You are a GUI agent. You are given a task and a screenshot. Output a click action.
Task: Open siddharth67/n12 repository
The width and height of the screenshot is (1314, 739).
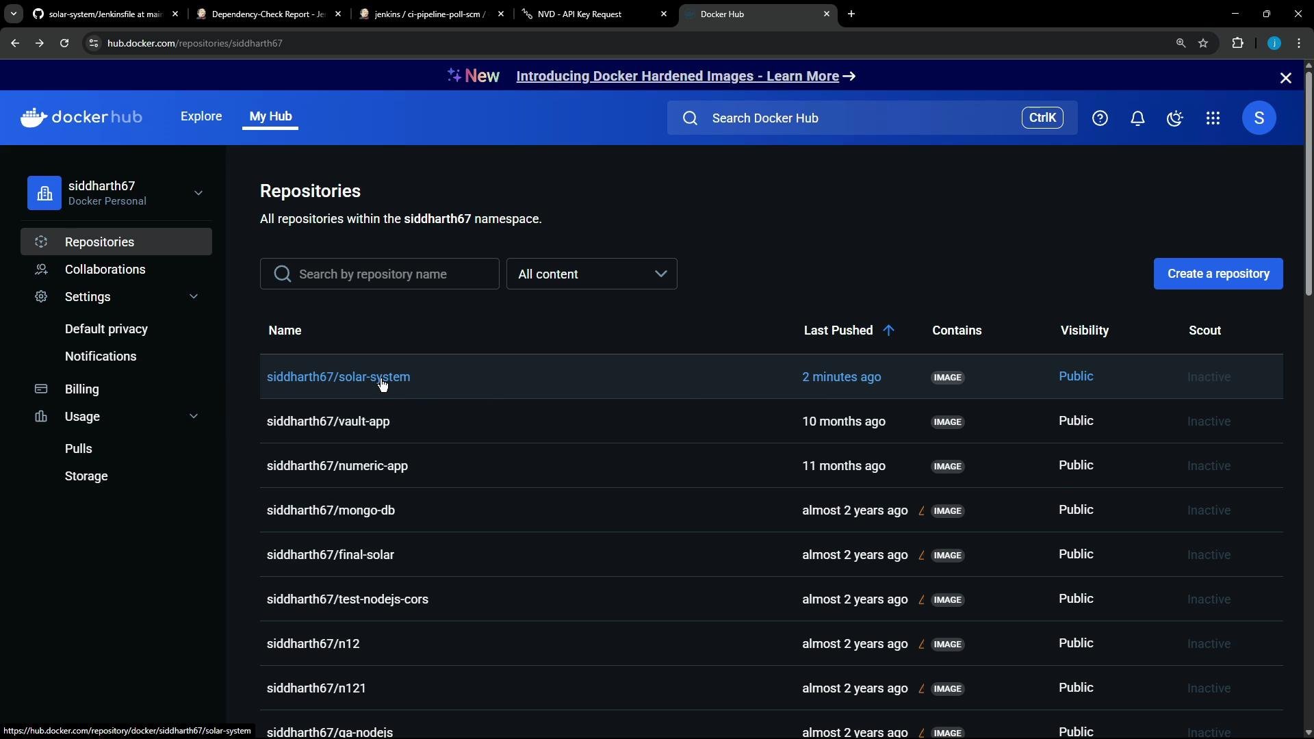[x=313, y=644]
